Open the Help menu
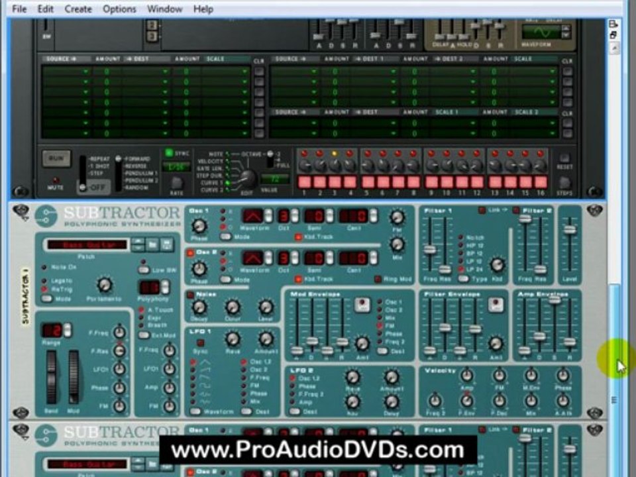This screenshot has width=636, height=477. point(203,9)
